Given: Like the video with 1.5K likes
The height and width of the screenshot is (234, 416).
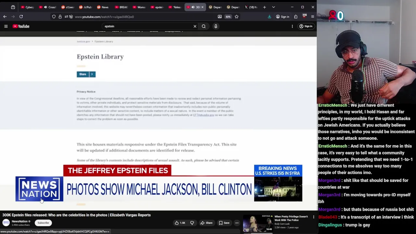Looking at the screenshot, I should [x=180, y=223].
